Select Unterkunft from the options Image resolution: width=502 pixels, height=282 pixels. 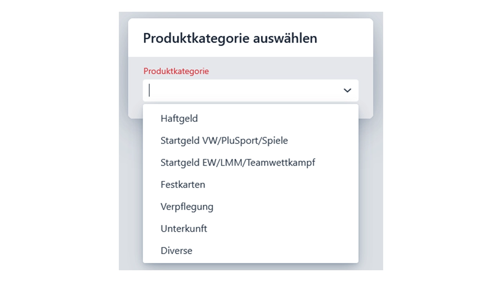(251, 228)
